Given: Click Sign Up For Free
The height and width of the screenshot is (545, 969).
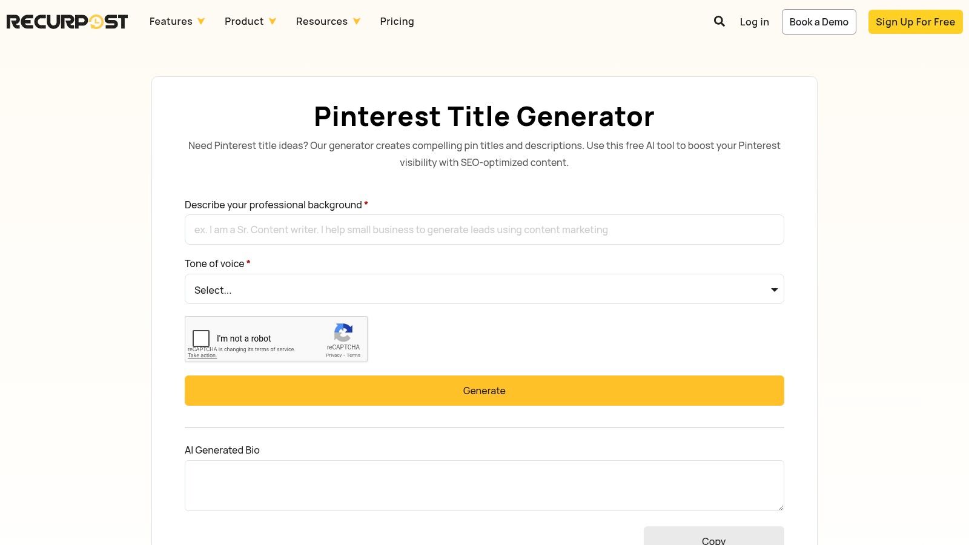Looking at the screenshot, I should click(x=915, y=21).
